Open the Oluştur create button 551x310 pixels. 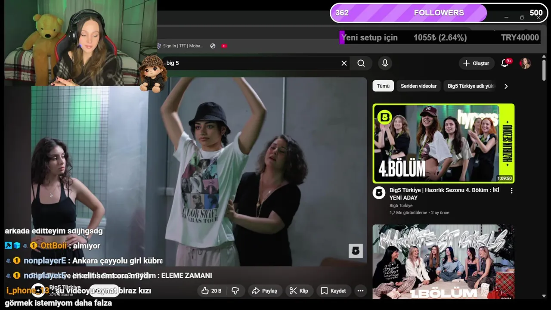[476, 63]
